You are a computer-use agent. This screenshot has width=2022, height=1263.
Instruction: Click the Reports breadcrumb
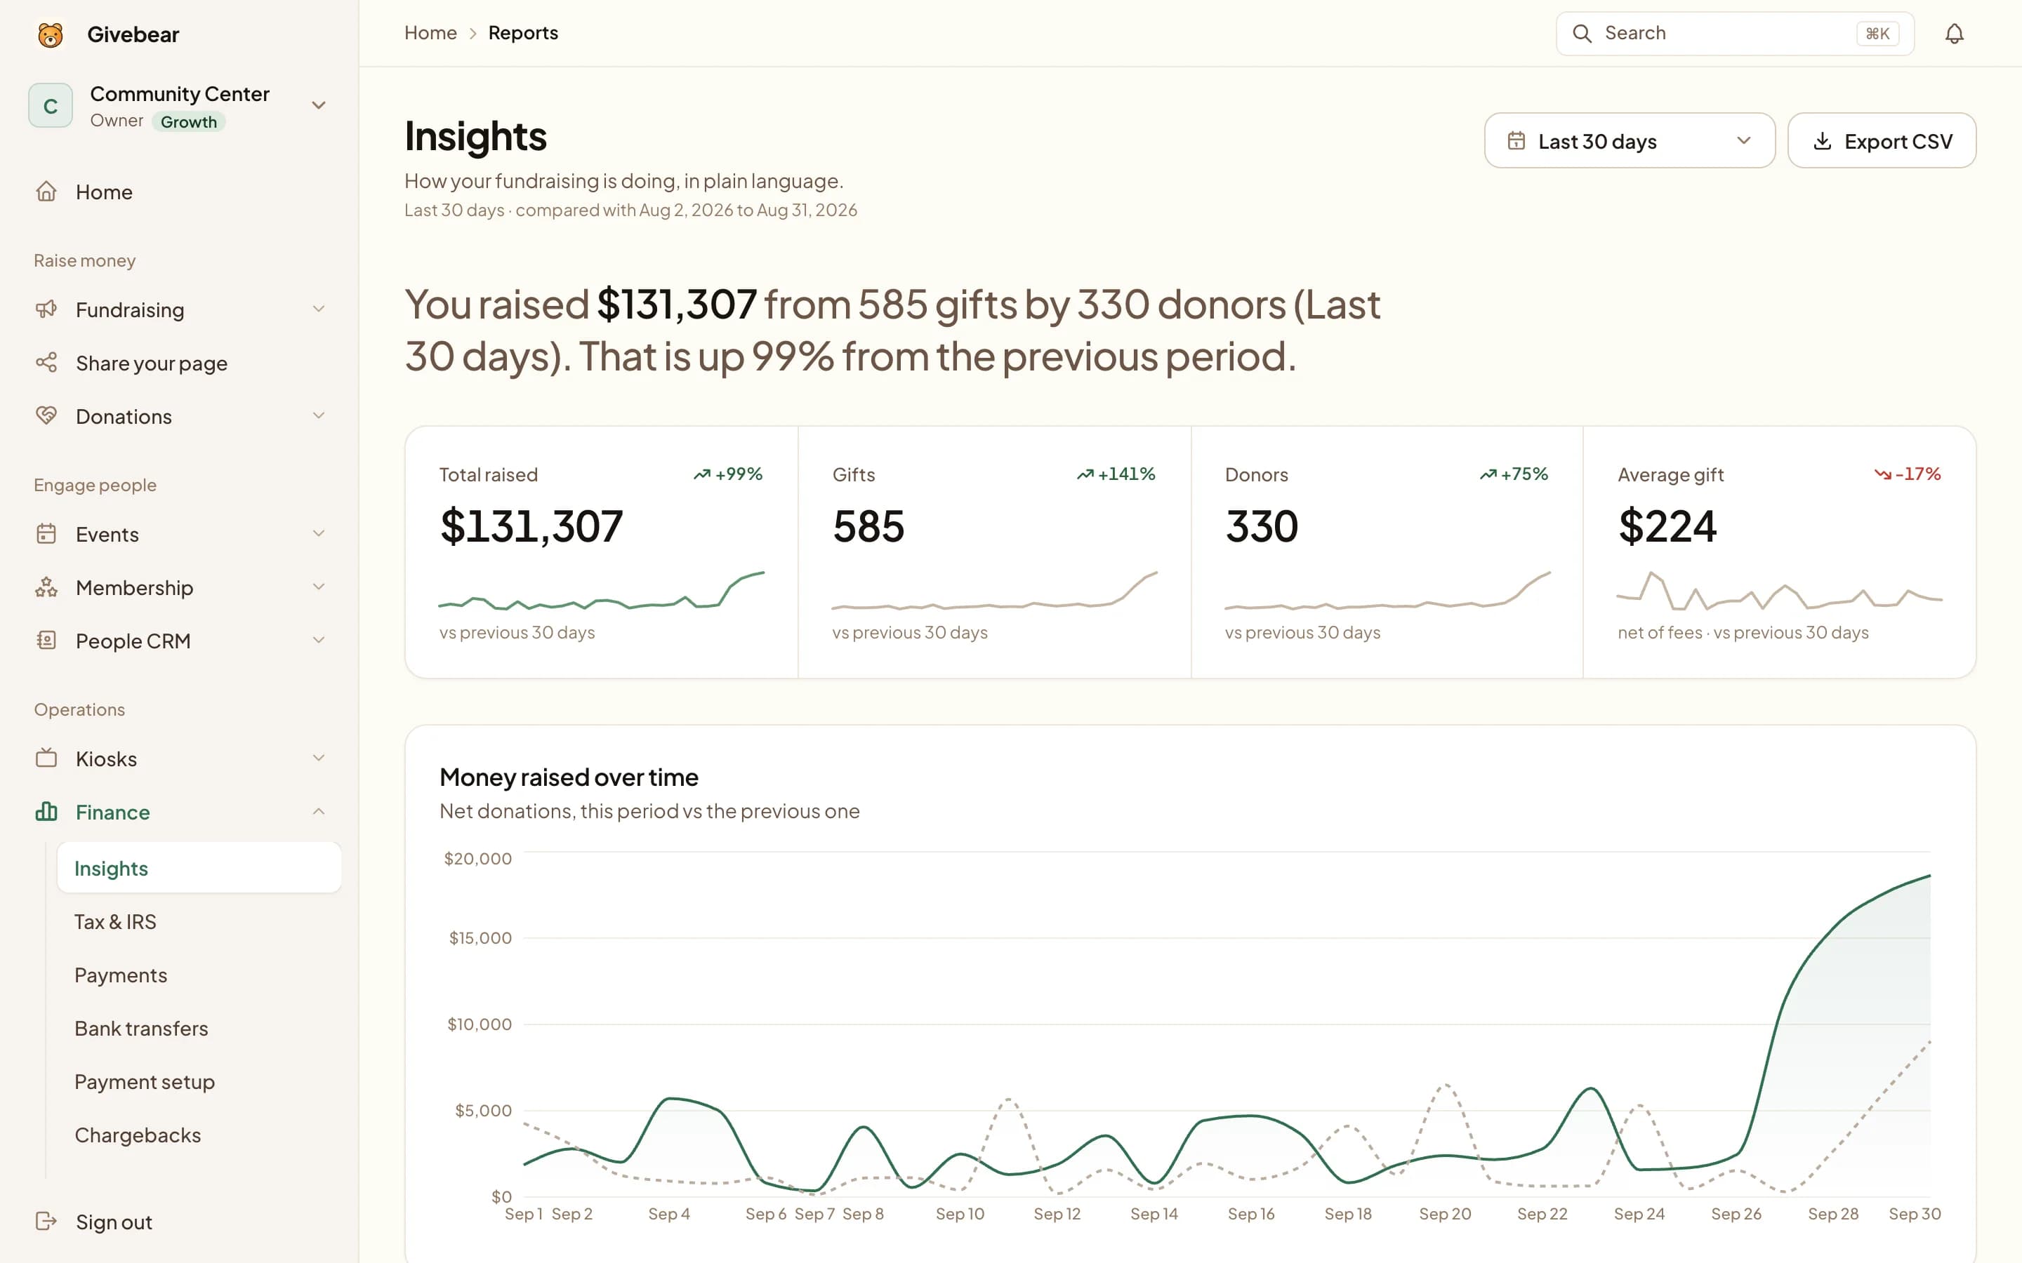(x=523, y=32)
